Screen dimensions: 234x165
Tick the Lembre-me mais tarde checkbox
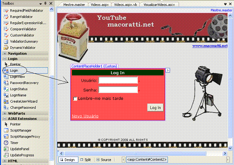75,99
